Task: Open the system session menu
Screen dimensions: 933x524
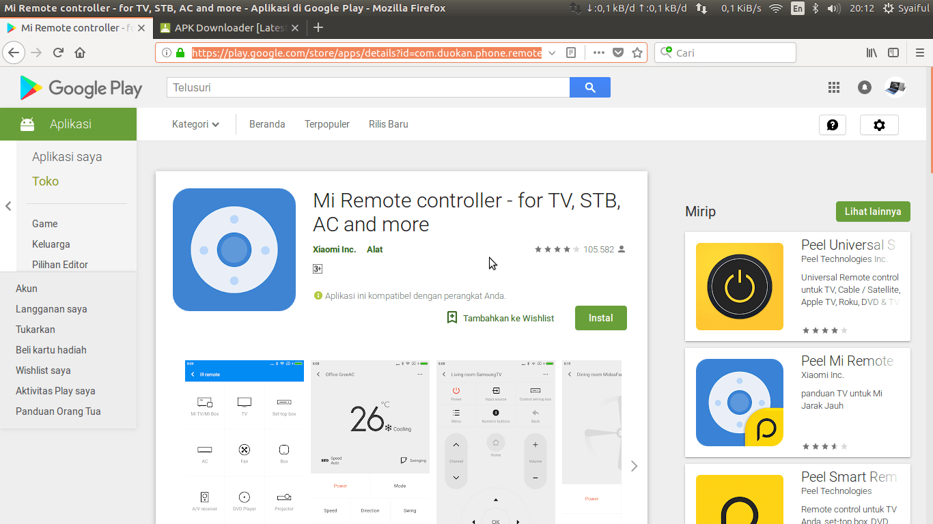Action: pyautogui.click(x=907, y=8)
